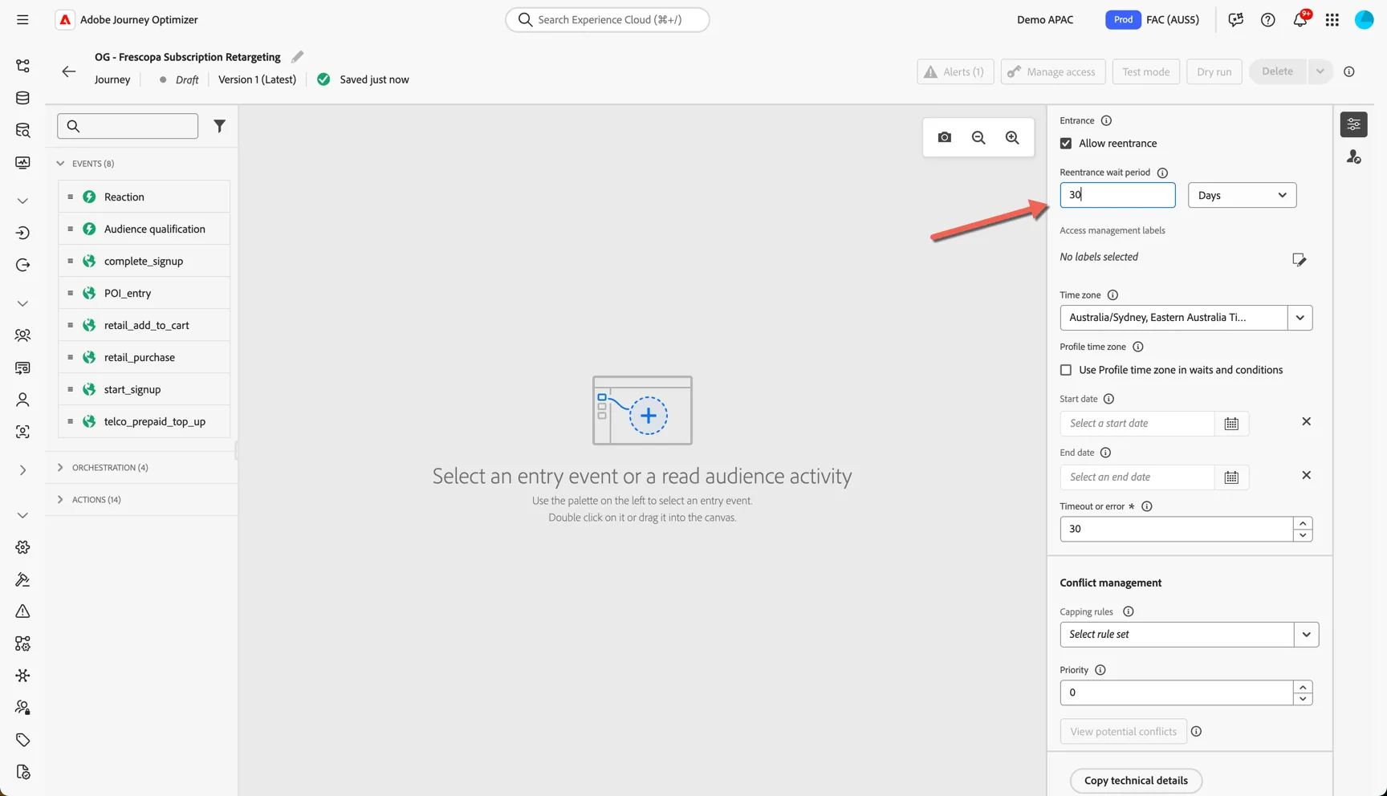Select the Reaction event
The width and height of the screenshot is (1387, 796).
tap(144, 197)
